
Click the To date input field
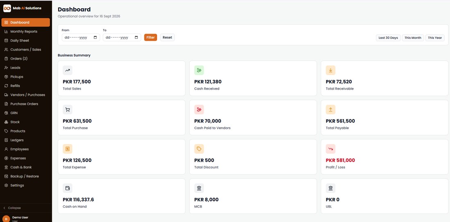click(122, 38)
